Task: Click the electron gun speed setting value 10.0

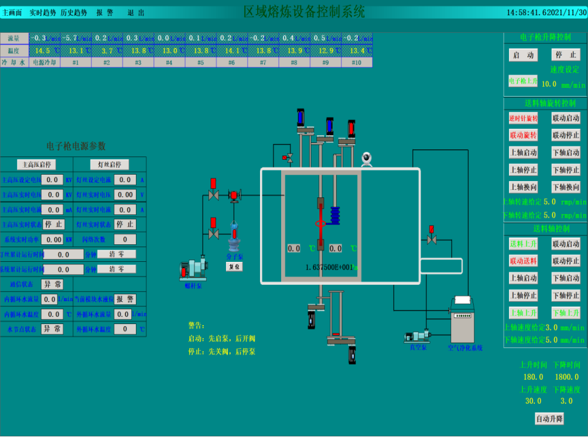Action: (549, 84)
